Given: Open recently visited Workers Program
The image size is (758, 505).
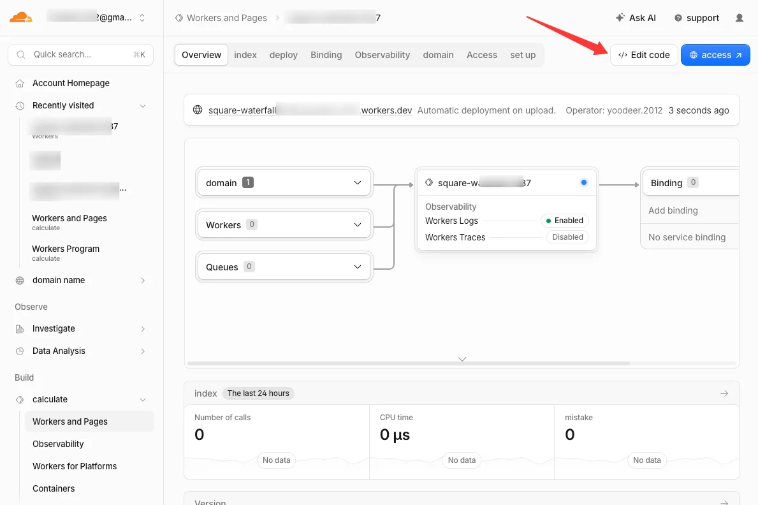Looking at the screenshot, I should coord(66,252).
